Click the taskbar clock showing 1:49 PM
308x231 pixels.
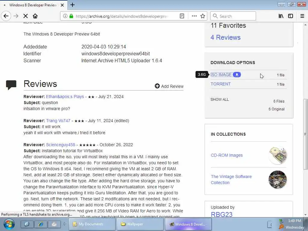point(294,221)
